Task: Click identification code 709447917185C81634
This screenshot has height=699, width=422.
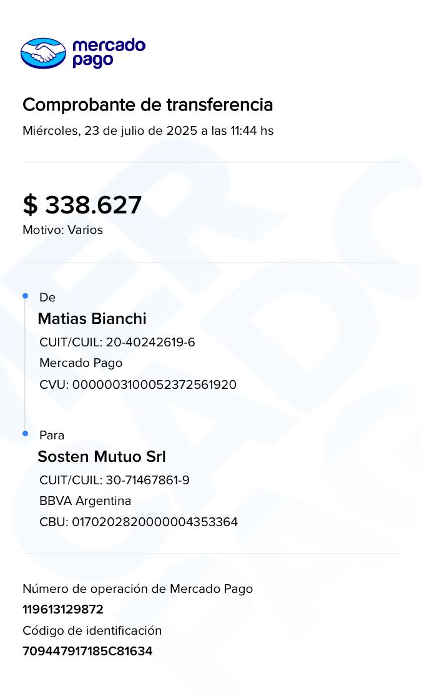Action: (87, 651)
